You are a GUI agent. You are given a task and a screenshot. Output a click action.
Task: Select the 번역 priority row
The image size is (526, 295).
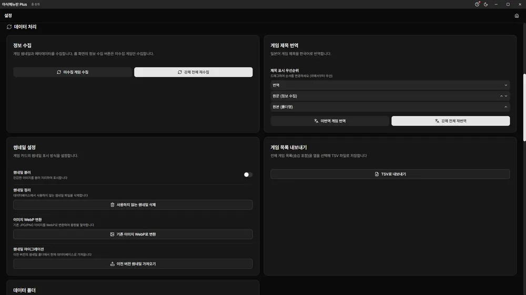click(x=390, y=86)
